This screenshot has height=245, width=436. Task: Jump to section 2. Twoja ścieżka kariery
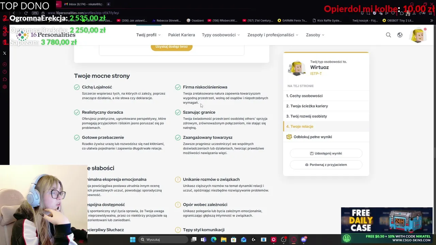pyautogui.click(x=326, y=106)
